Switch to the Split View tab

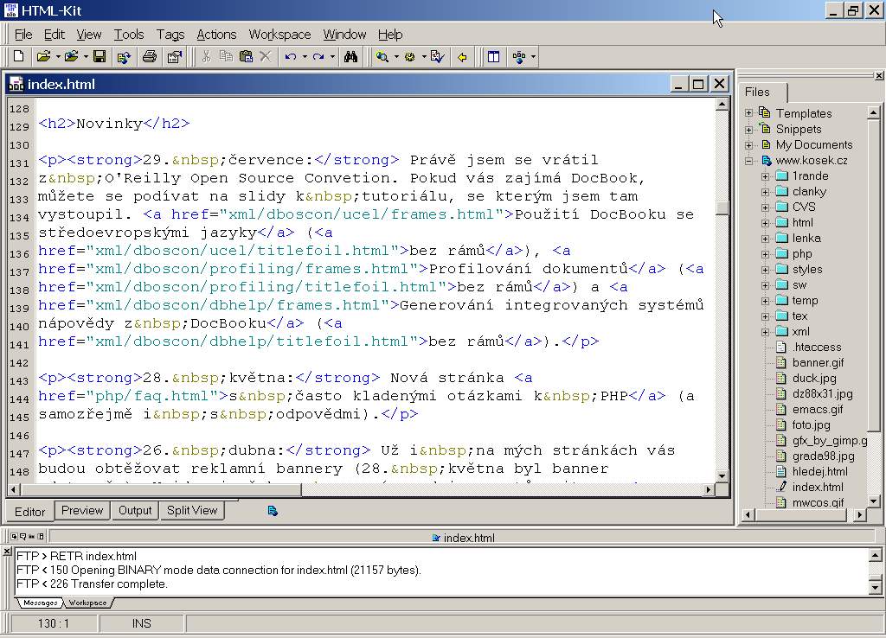(192, 510)
